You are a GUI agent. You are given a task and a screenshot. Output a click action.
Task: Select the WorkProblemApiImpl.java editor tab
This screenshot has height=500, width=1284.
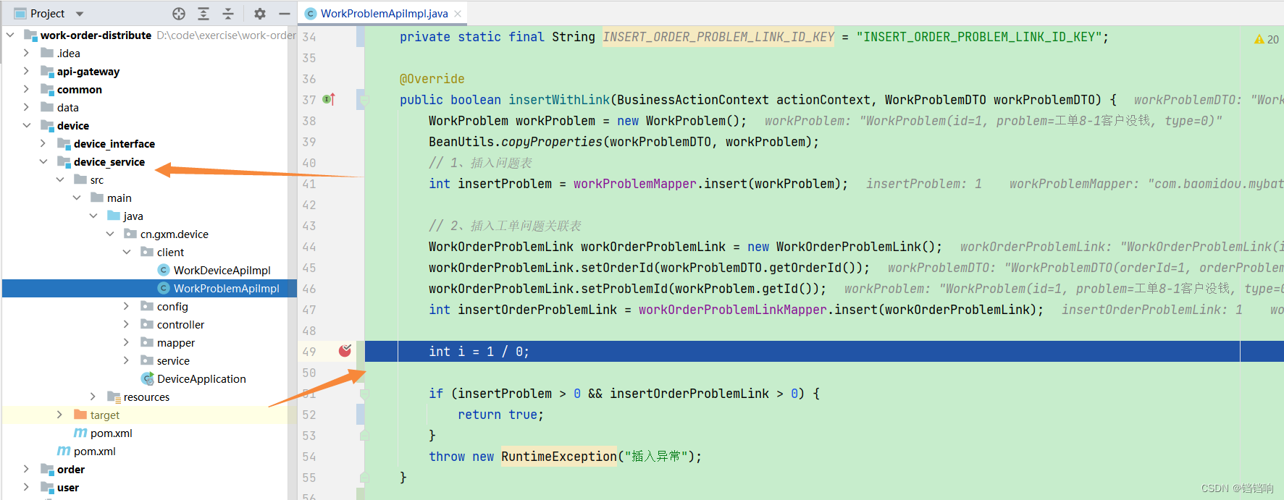coord(384,14)
